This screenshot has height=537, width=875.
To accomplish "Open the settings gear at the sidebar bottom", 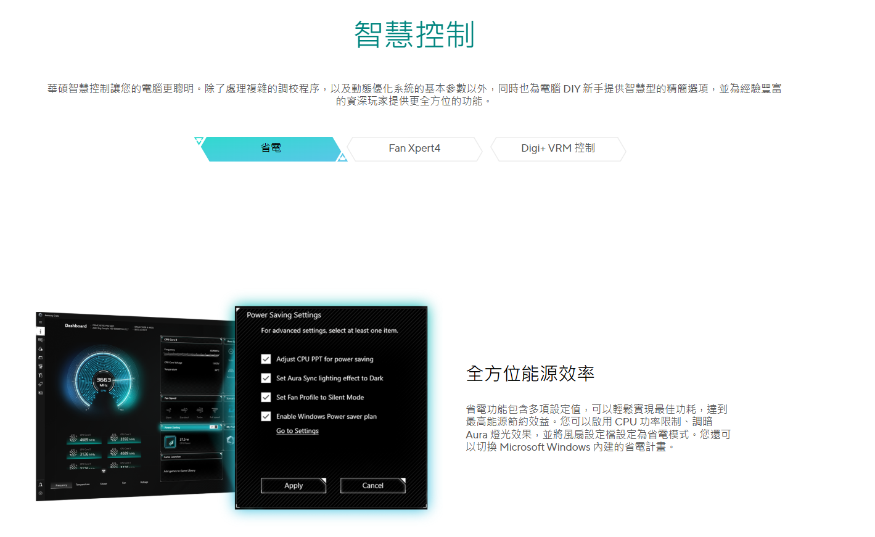I will tap(41, 493).
